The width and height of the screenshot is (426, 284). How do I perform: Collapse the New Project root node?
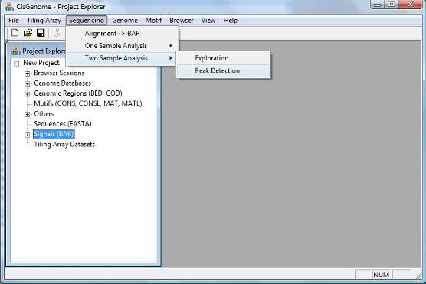17,64
